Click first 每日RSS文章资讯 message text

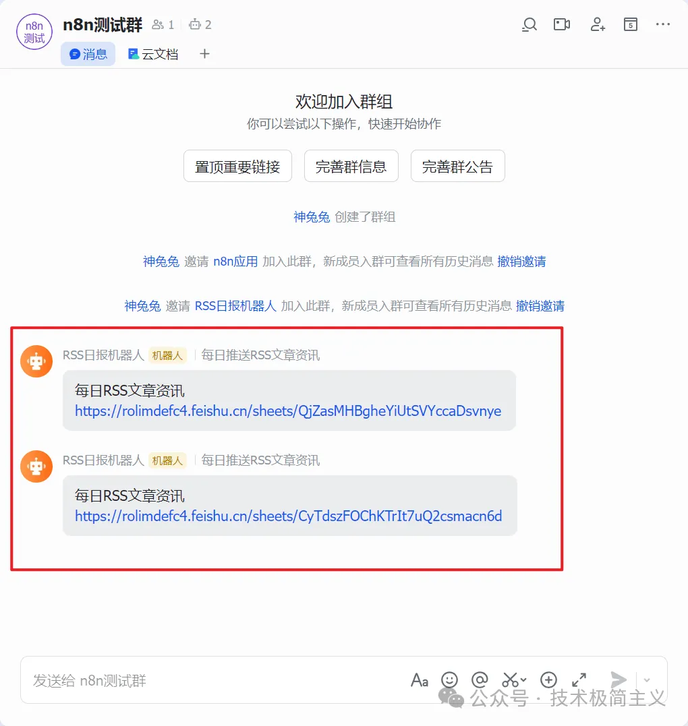pyautogui.click(x=130, y=391)
